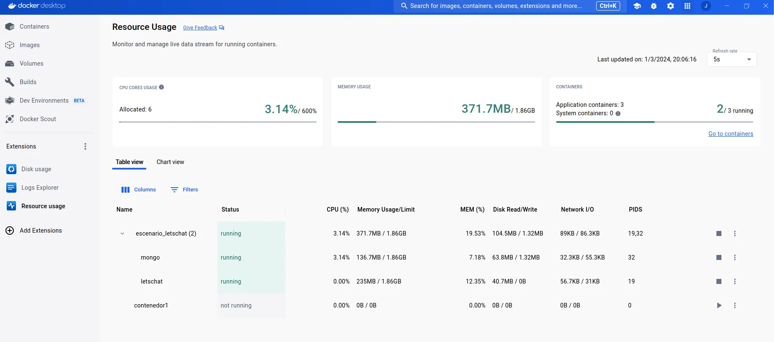774x342 pixels.
Task: Switch to the Chart view tab
Action: click(x=170, y=162)
